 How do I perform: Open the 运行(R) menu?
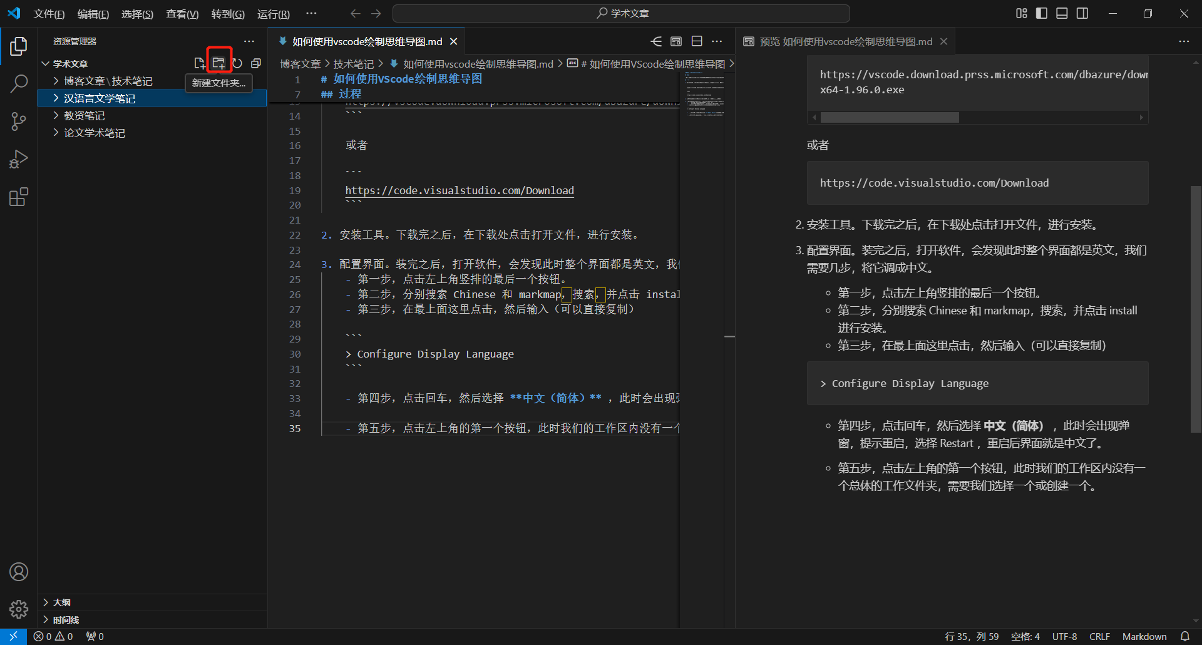pos(274,14)
